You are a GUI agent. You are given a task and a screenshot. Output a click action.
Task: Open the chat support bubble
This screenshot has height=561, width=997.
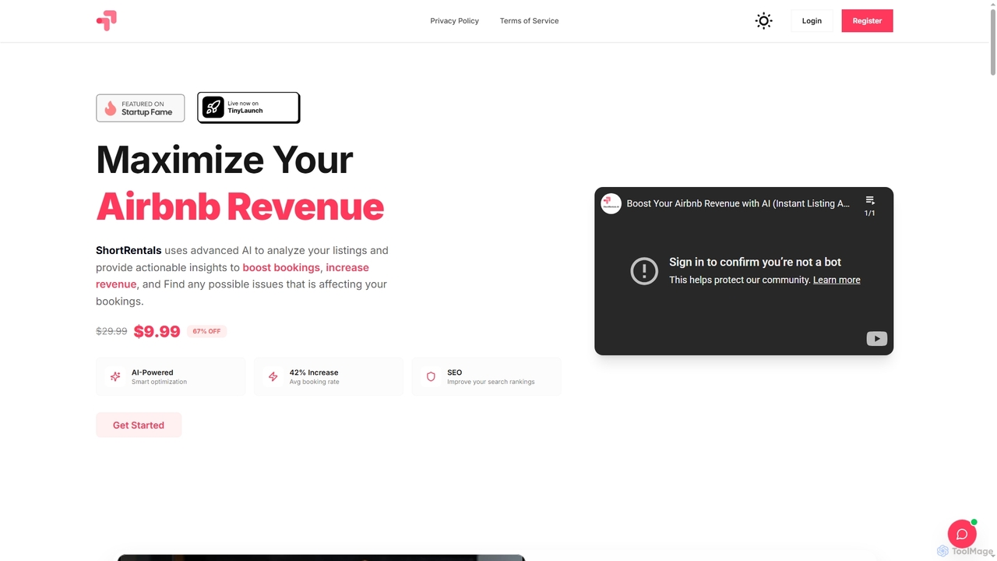(962, 534)
